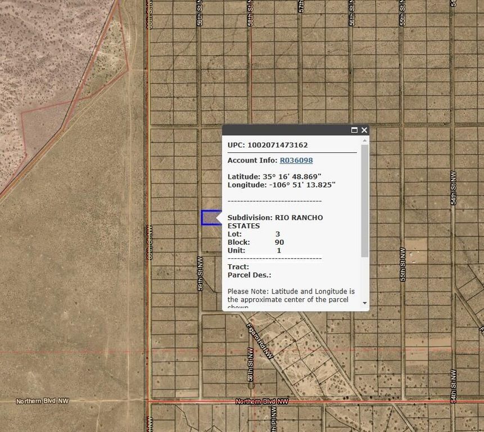Click the Parcel Des. label
484x432 pixels.
point(249,275)
